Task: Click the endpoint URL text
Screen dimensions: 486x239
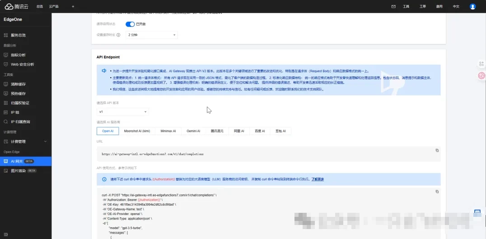Action: pyautogui.click(x=153, y=154)
